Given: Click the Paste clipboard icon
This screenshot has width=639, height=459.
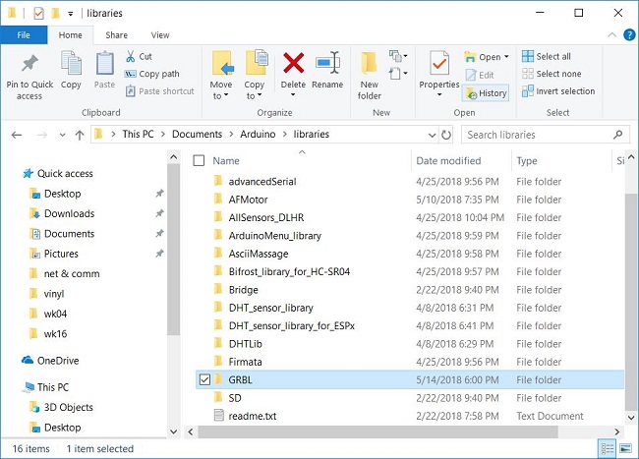Looking at the screenshot, I should [104, 64].
